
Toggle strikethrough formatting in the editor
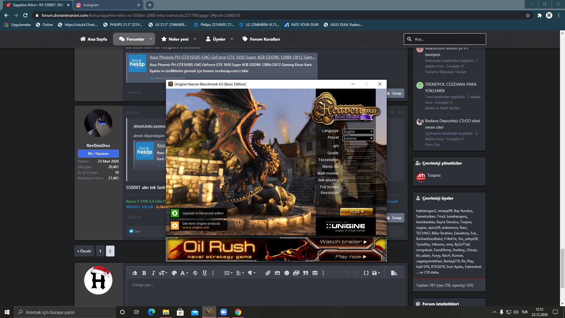click(195, 273)
